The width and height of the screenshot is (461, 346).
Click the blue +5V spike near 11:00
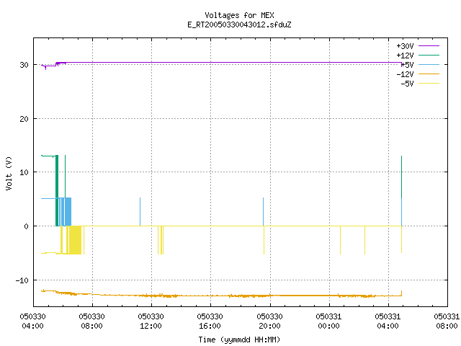pos(140,212)
